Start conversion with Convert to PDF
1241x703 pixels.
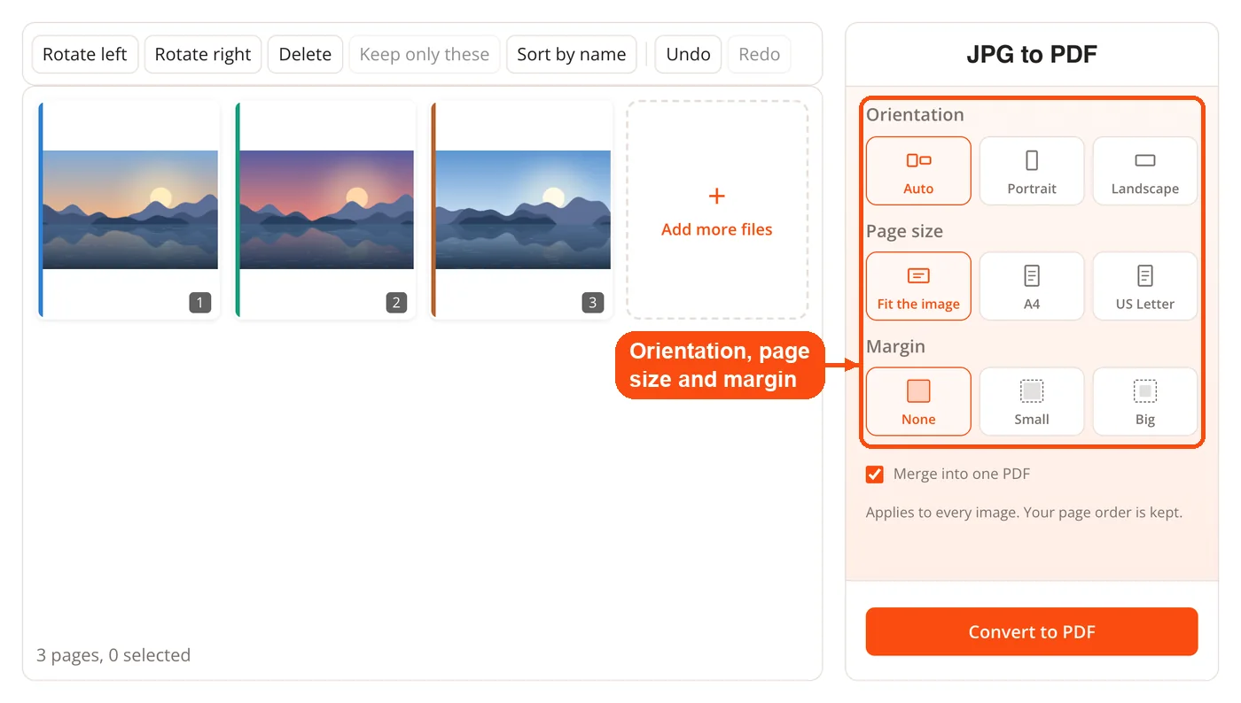pos(1032,632)
